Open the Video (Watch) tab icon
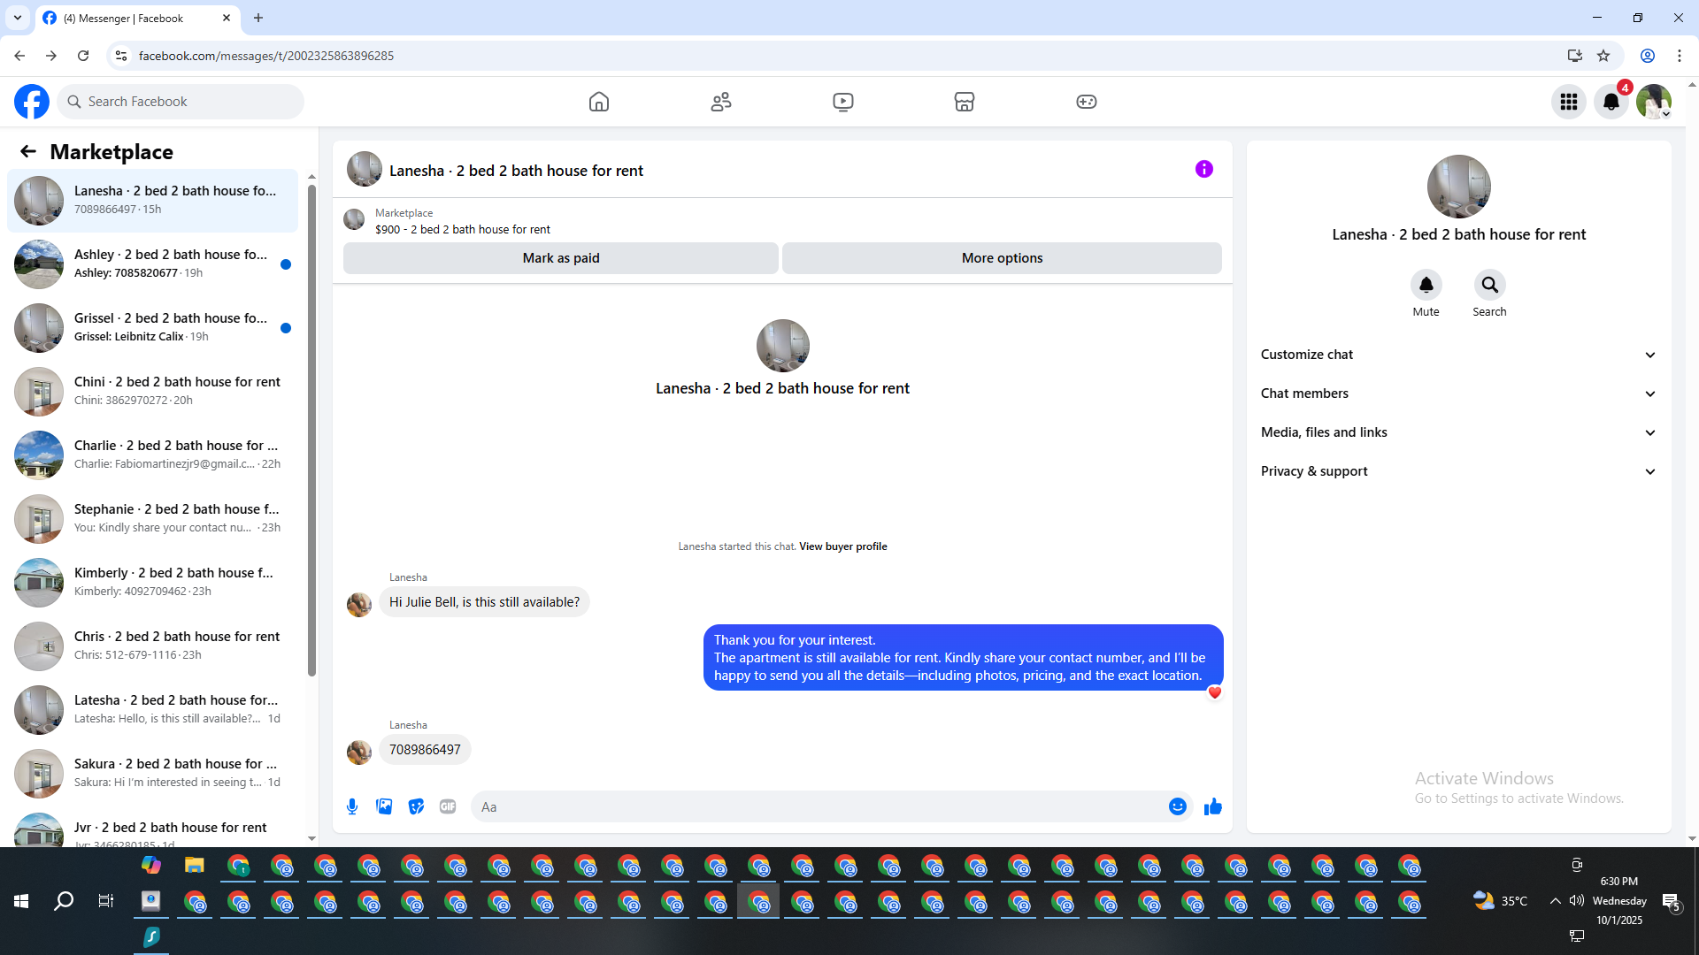 pyautogui.click(x=843, y=102)
